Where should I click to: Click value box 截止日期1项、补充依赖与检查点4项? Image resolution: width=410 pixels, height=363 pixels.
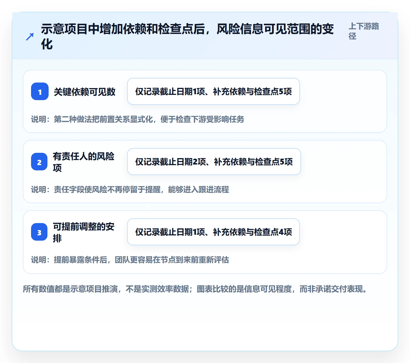click(213, 232)
